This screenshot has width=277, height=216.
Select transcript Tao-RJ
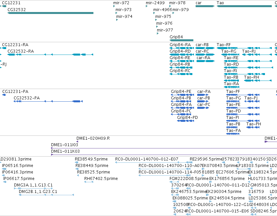(x=257, y=55)
